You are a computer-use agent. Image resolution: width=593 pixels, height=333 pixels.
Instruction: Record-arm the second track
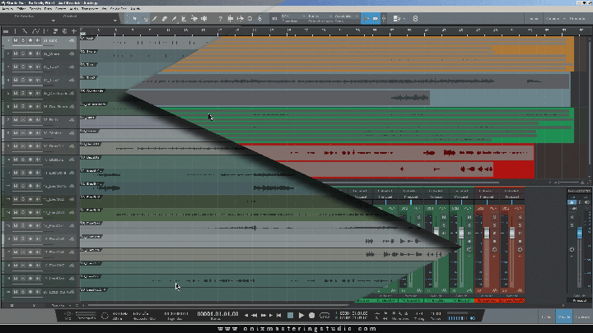pyautogui.click(x=30, y=53)
